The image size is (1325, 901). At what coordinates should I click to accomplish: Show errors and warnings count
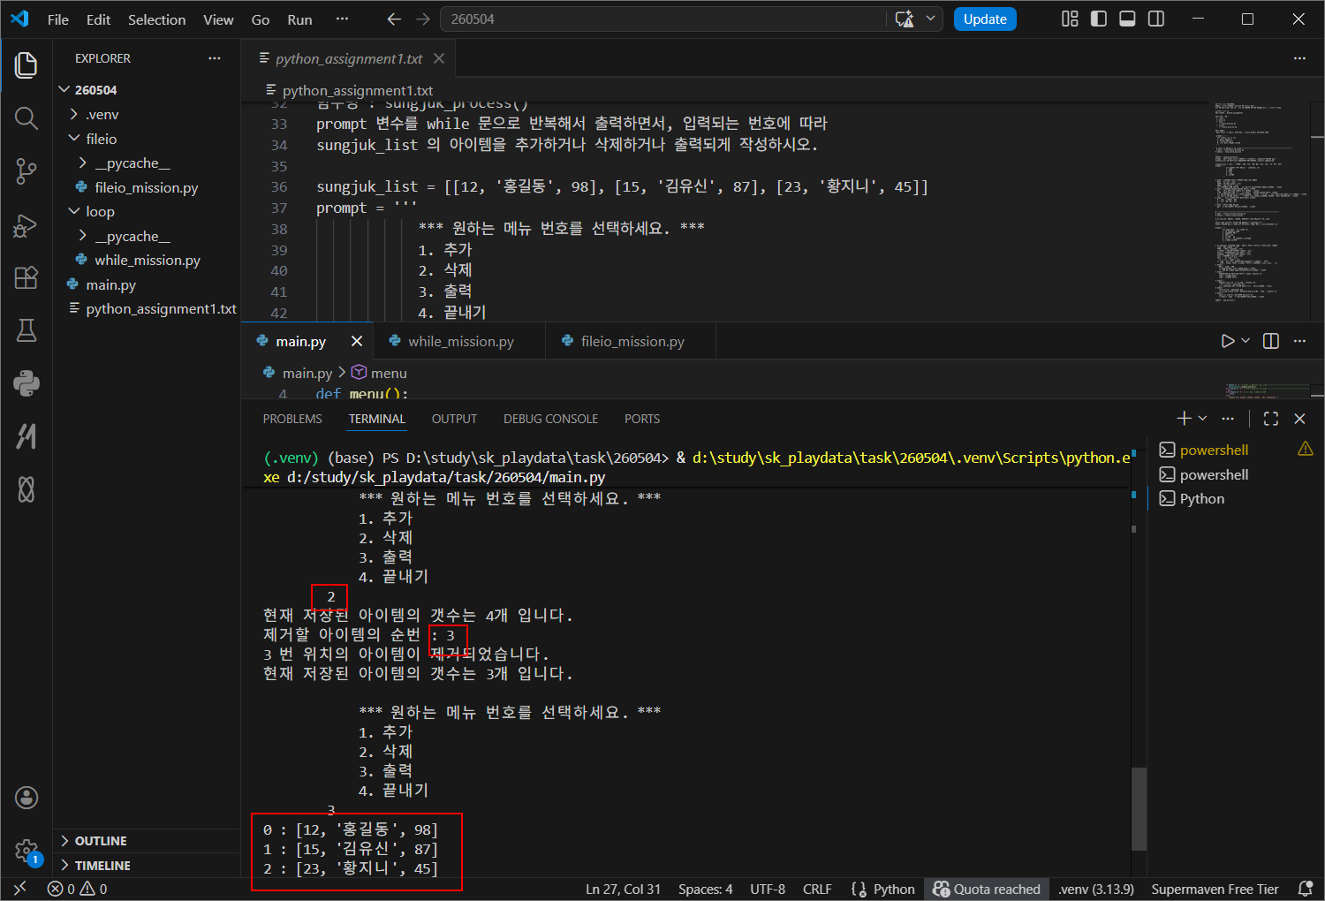pos(78,890)
